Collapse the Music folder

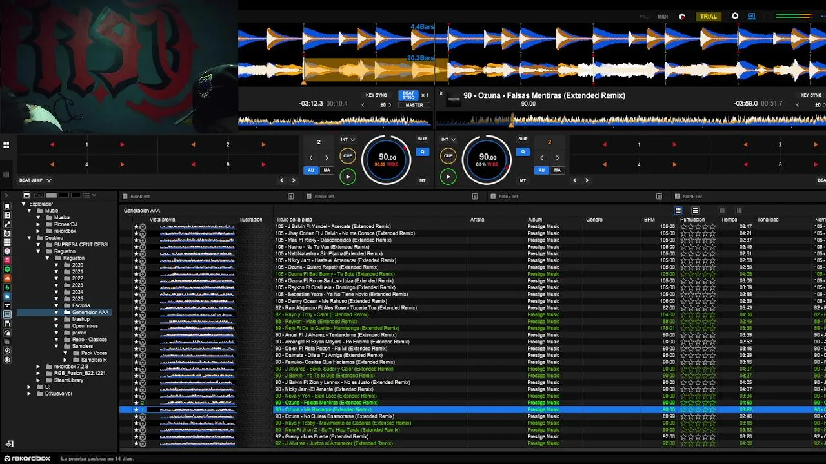click(29, 211)
